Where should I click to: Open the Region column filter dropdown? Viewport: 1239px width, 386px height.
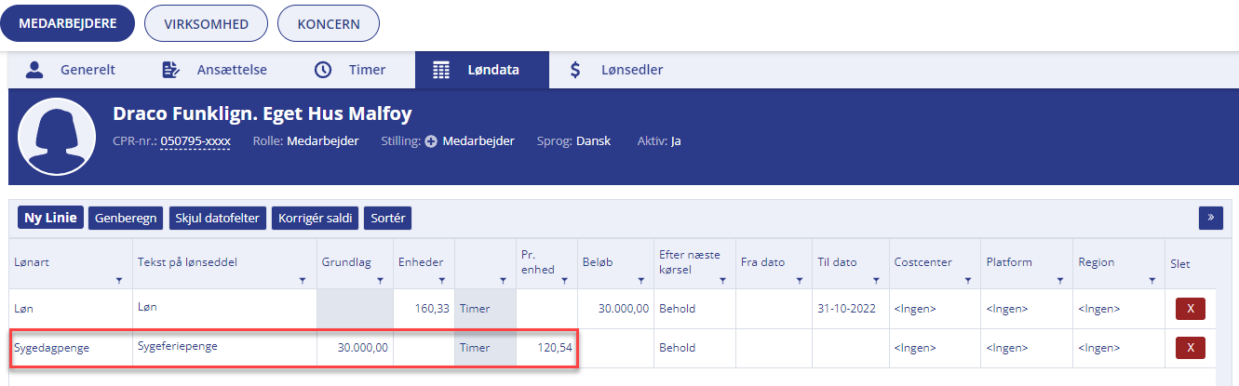[x=1151, y=280]
